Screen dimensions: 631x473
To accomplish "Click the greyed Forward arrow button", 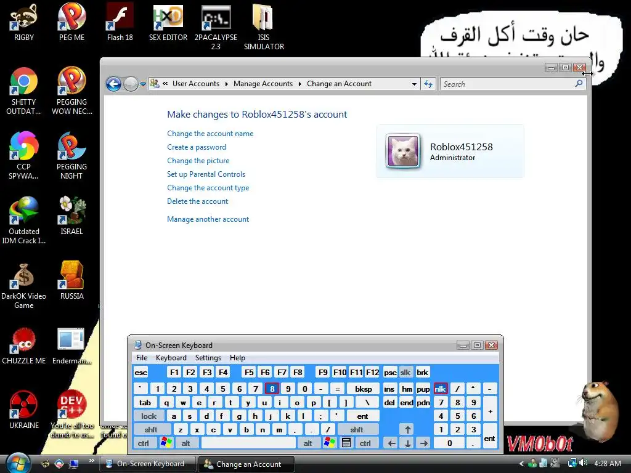I will (131, 84).
